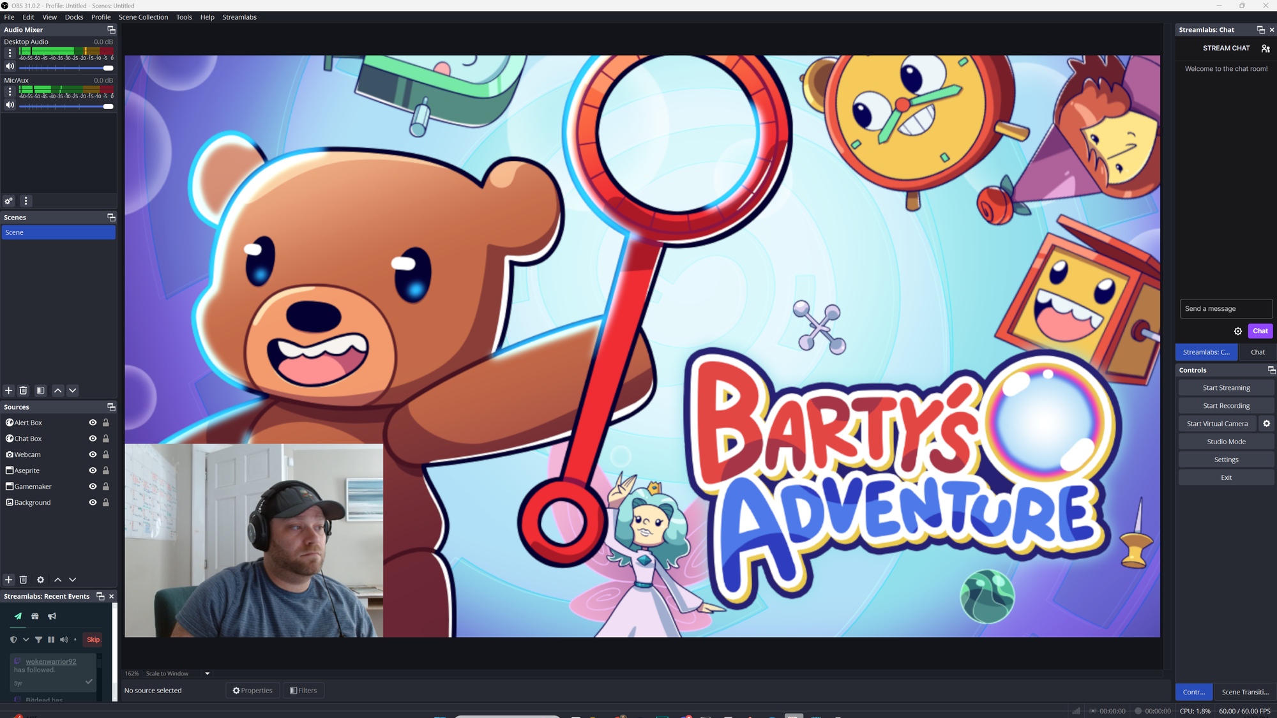The image size is (1277, 718).
Task: Adjust the Mic/Aux volume slider
Action: [x=66, y=107]
